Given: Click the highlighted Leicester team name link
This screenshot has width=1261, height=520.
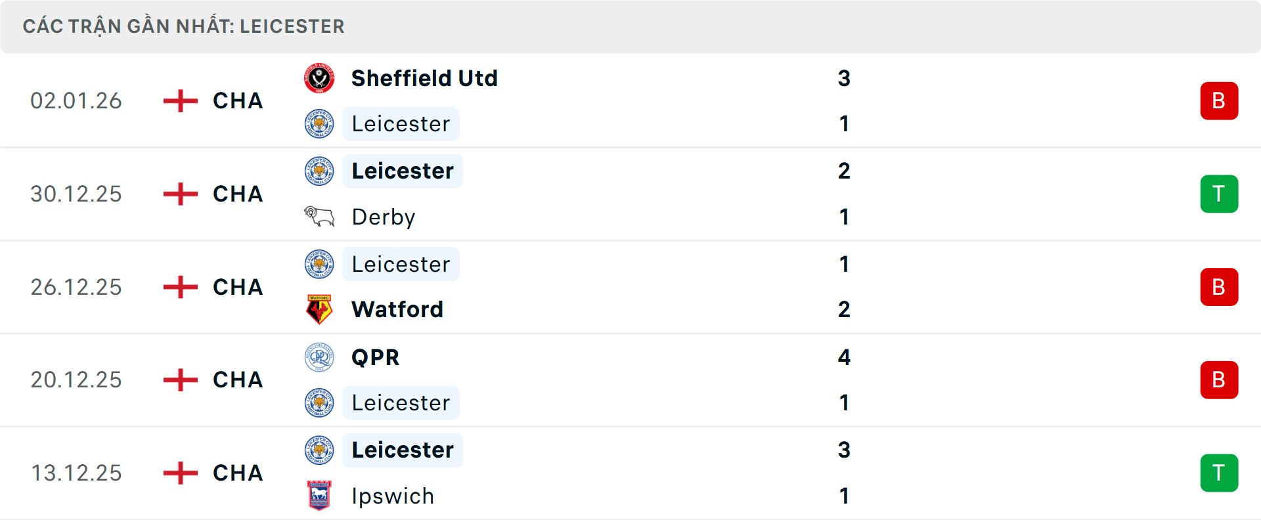Looking at the screenshot, I should click(x=401, y=123).
